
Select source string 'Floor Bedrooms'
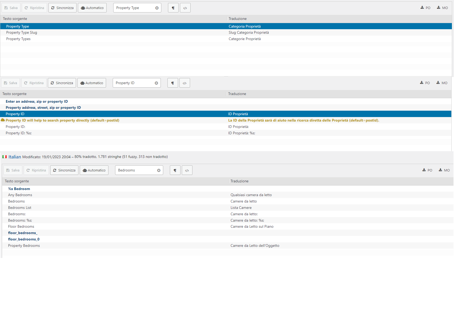coord(21,227)
